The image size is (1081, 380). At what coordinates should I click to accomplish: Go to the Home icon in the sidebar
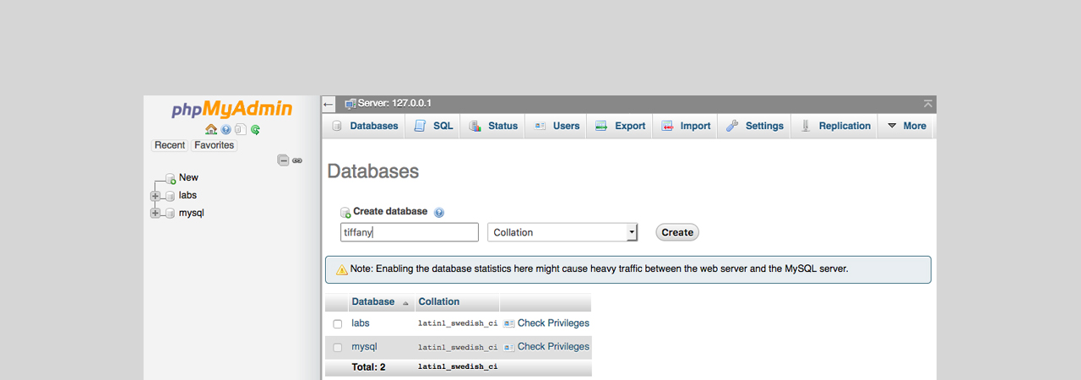click(x=211, y=129)
